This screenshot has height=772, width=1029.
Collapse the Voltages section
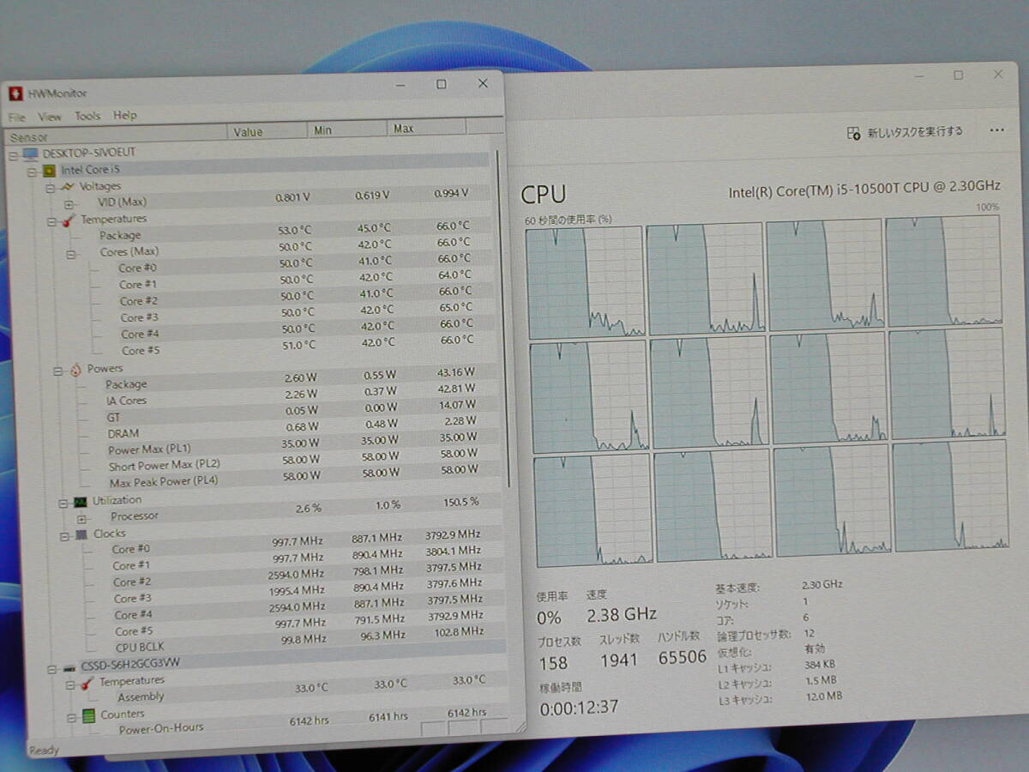click(50, 187)
